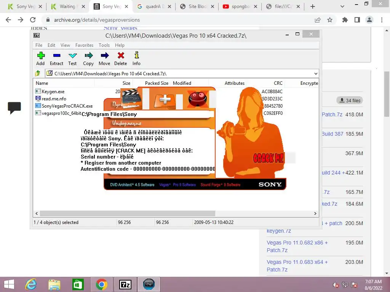
Task: Click the browser Back arrow
Action: [x=8, y=20]
